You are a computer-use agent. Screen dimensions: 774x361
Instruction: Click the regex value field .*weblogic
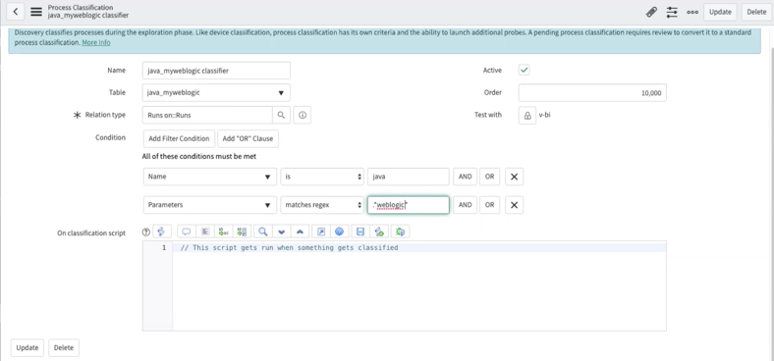point(409,205)
